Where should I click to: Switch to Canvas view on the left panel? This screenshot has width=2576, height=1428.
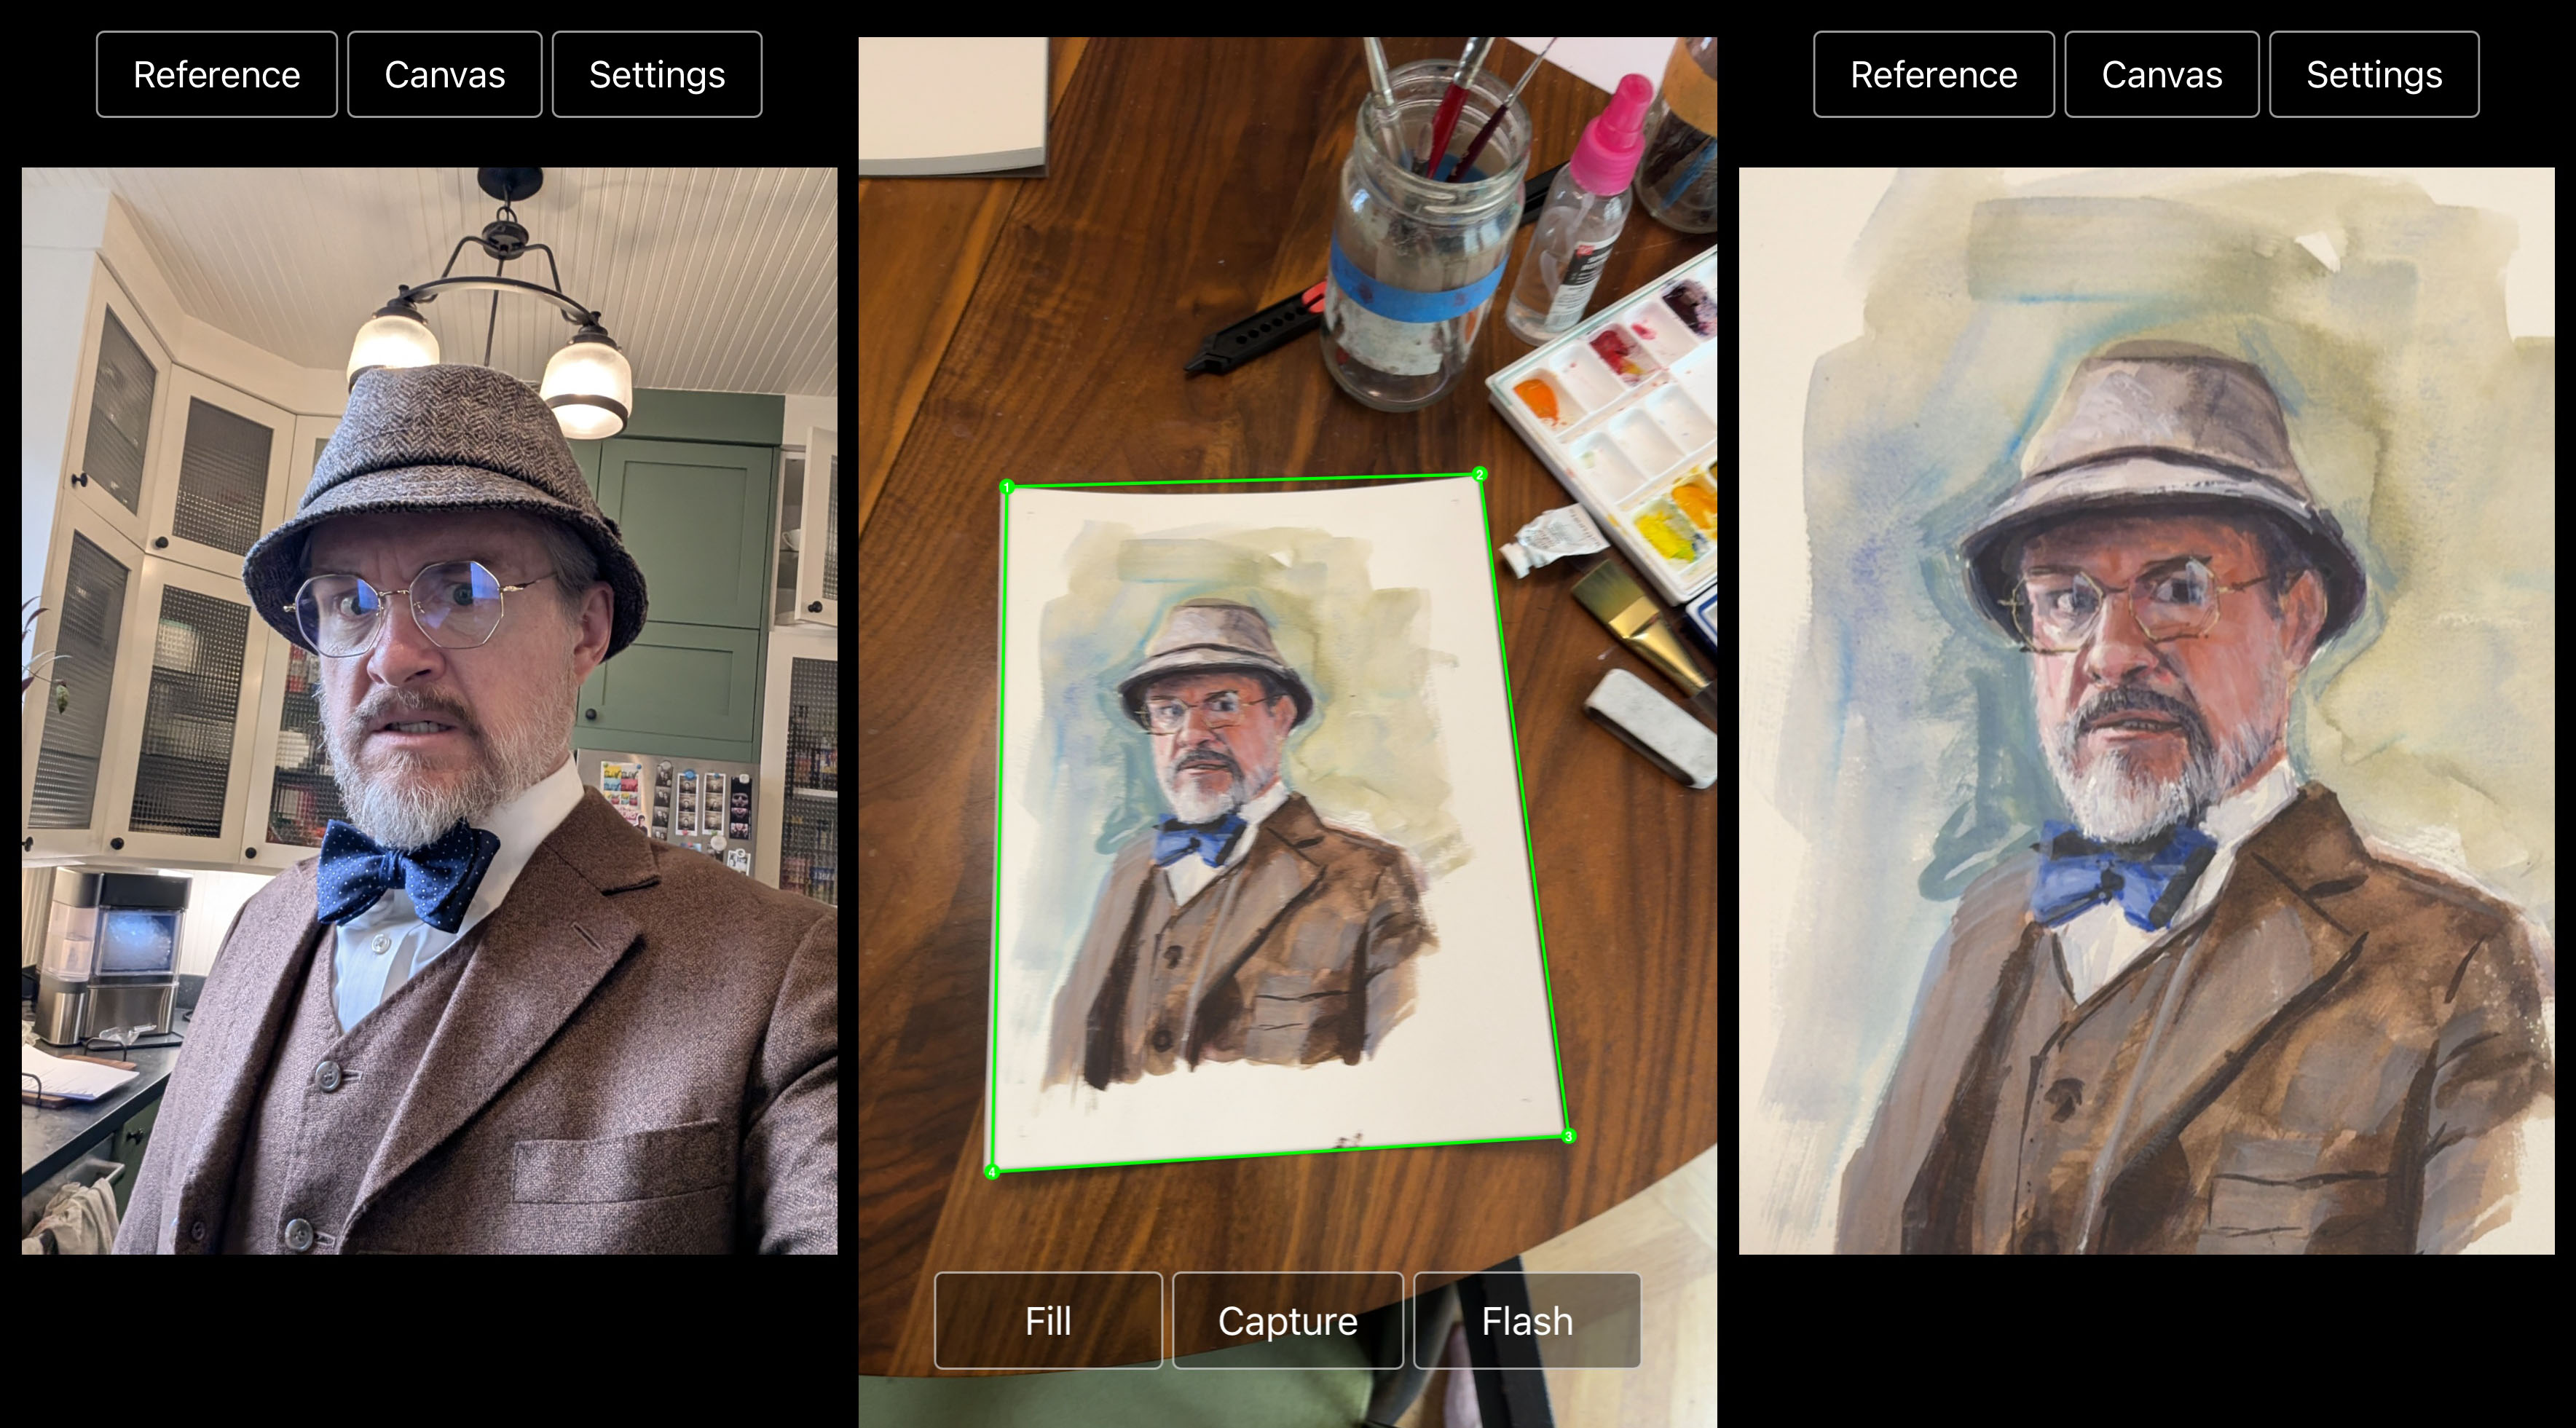(x=444, y=73)
